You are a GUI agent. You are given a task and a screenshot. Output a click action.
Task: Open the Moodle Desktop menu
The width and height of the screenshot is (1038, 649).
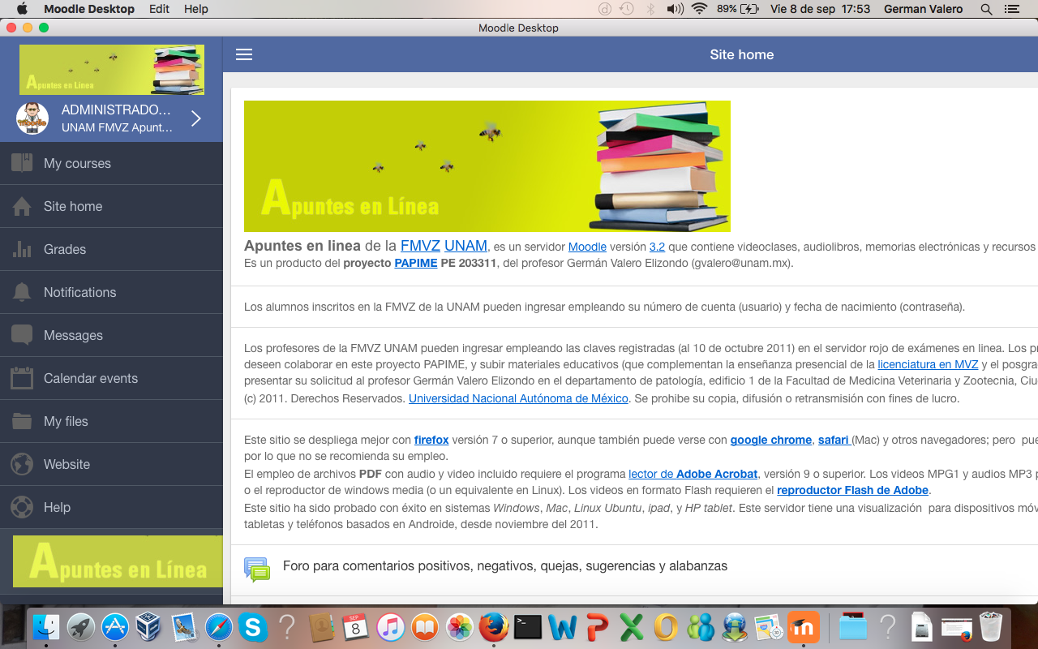(89, 9)
